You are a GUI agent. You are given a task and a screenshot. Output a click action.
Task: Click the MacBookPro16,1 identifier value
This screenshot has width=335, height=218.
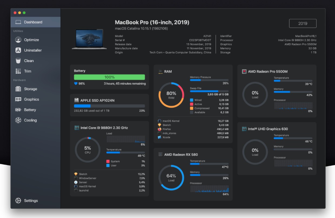click(x=306, y=36)
